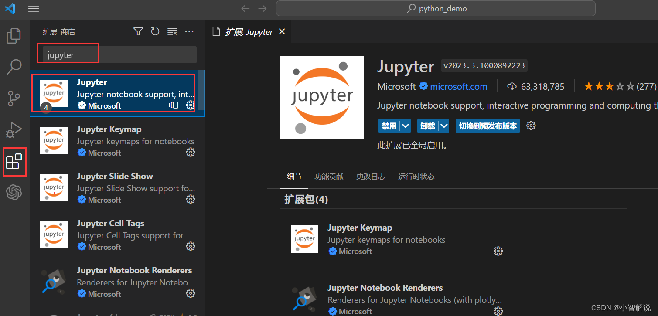The image size is (658, 316).
Task: Refresh the extensions list
Action: (x=155, y=31)
